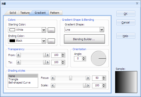The image size is (141, 97).
Task: Increase the Angle value with up spinner
Action: pyautogui.click(x=84, y=58)
